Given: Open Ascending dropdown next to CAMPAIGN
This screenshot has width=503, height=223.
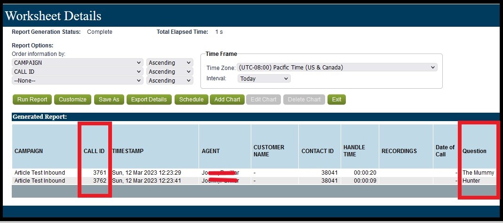Looking at the screenshot, I should (x=170, y=63).
